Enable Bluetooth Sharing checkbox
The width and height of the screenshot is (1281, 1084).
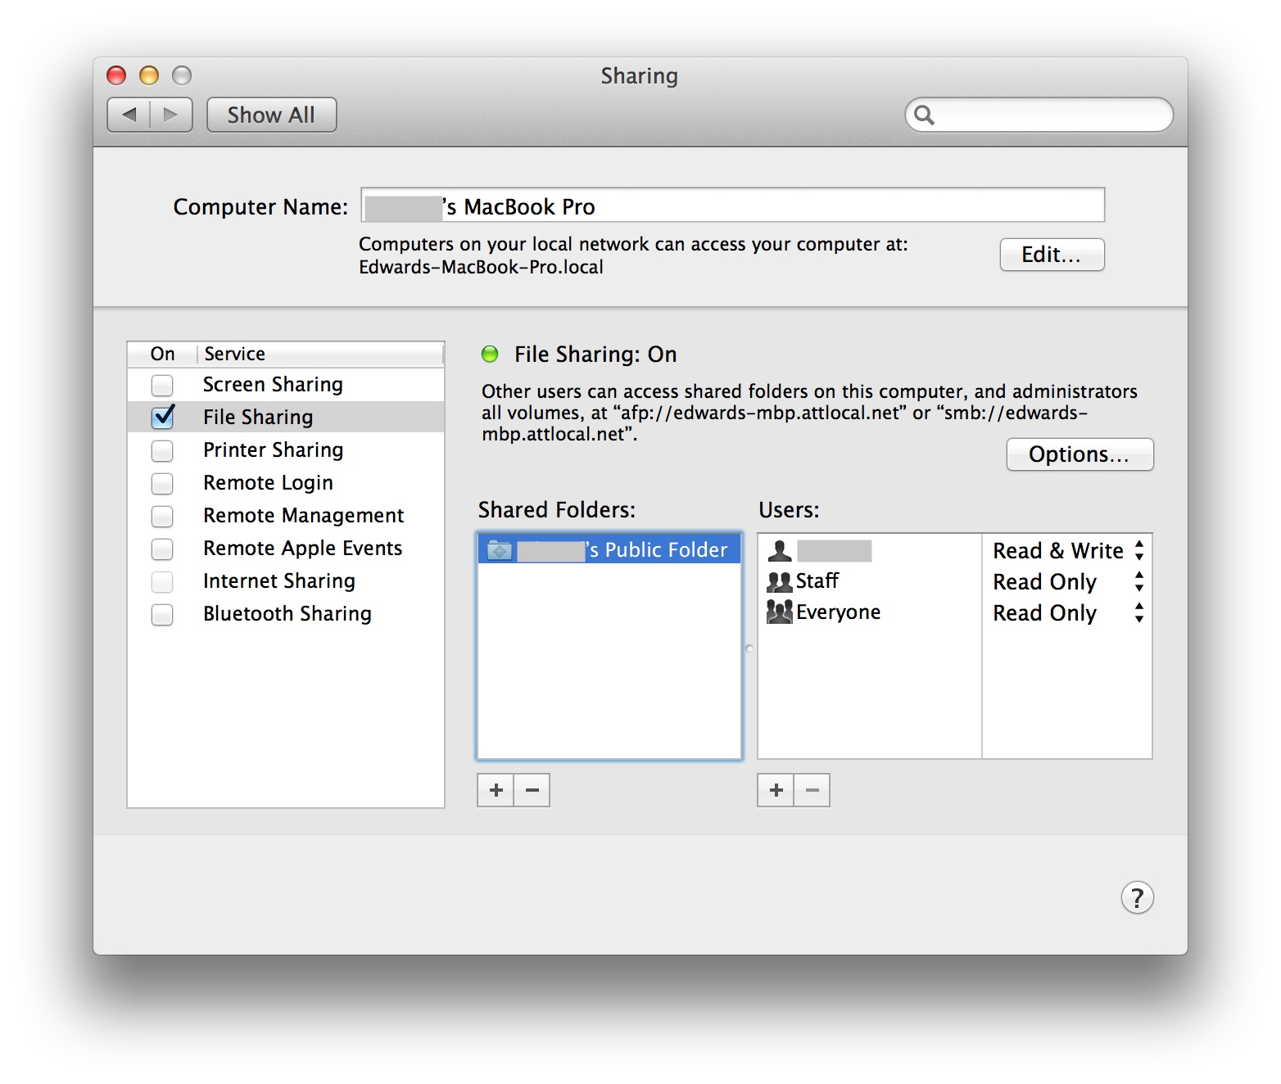click(x=162, y=614)
